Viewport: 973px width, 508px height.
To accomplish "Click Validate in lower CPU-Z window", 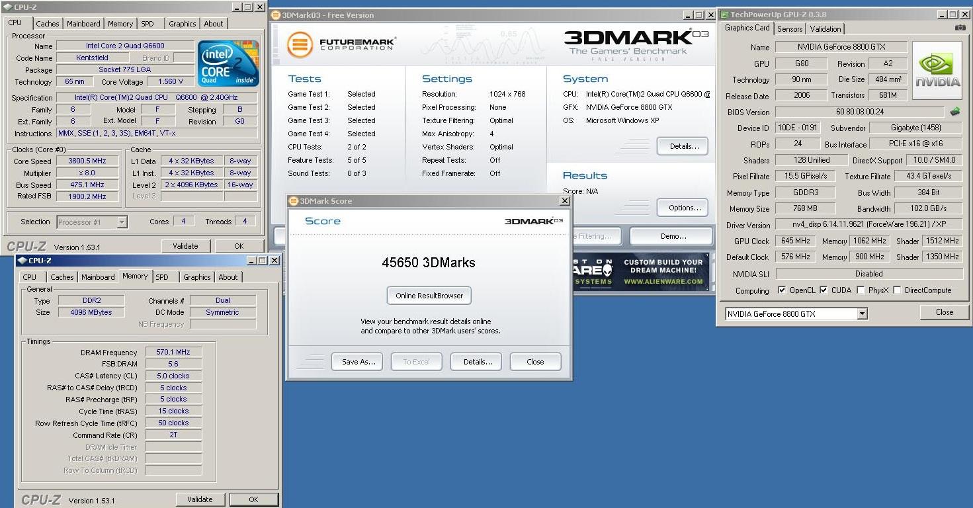I will (x=200, y=499).
